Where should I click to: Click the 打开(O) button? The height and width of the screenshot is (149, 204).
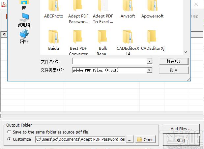pos(174,61)
